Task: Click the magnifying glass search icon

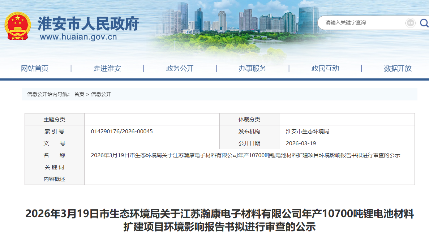Action: click(x=424, y=23)
